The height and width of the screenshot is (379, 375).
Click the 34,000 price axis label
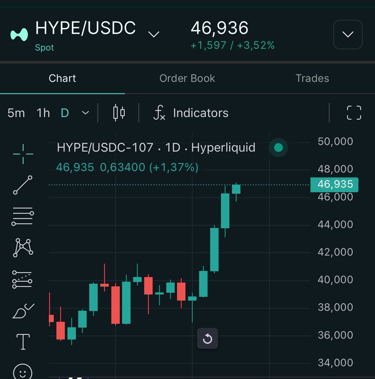pyautogui.click(x=335, y=363)
